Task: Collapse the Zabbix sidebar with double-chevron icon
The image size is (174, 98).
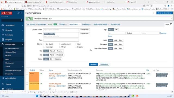Action: tap(18, 13)
